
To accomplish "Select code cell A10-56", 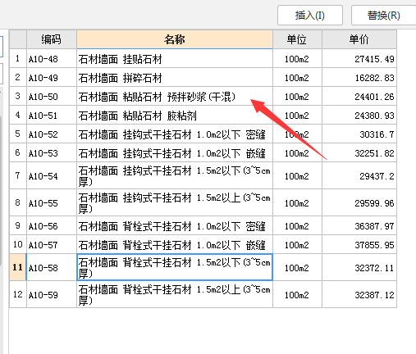I will point(52,226).
